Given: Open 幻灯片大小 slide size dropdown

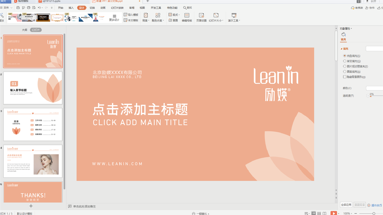Looking at the screenshot, I should pos(216,17).
